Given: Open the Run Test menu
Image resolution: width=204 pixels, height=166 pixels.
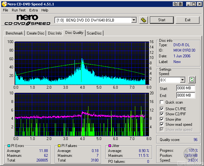Looking at the screenshot, I should point(18,10).
